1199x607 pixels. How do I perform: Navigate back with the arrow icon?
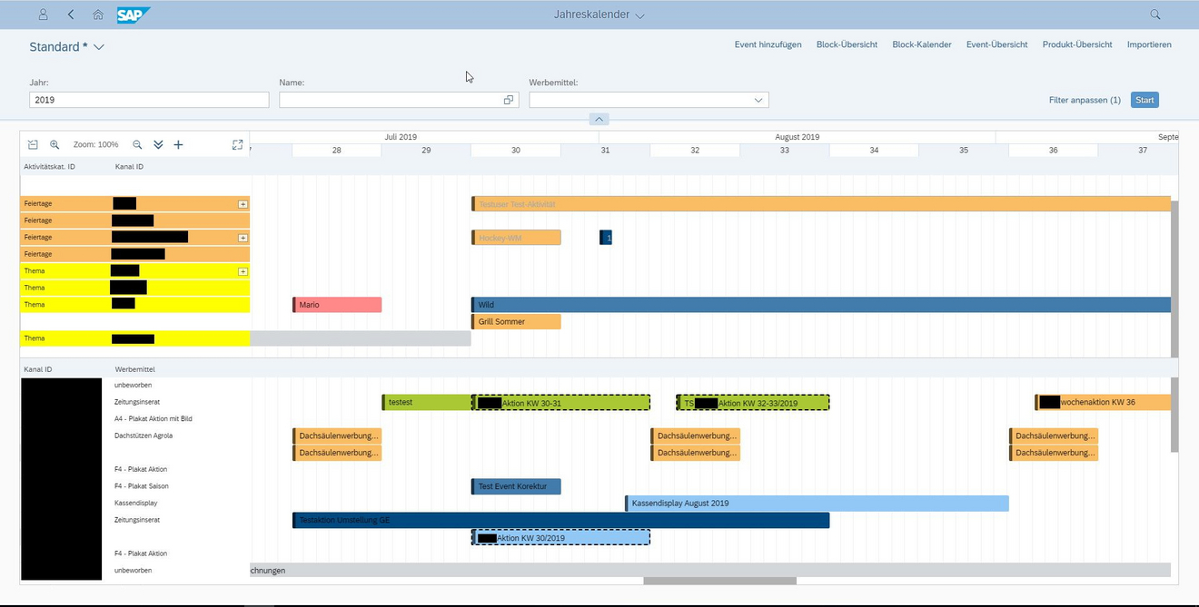click(71, 15)
